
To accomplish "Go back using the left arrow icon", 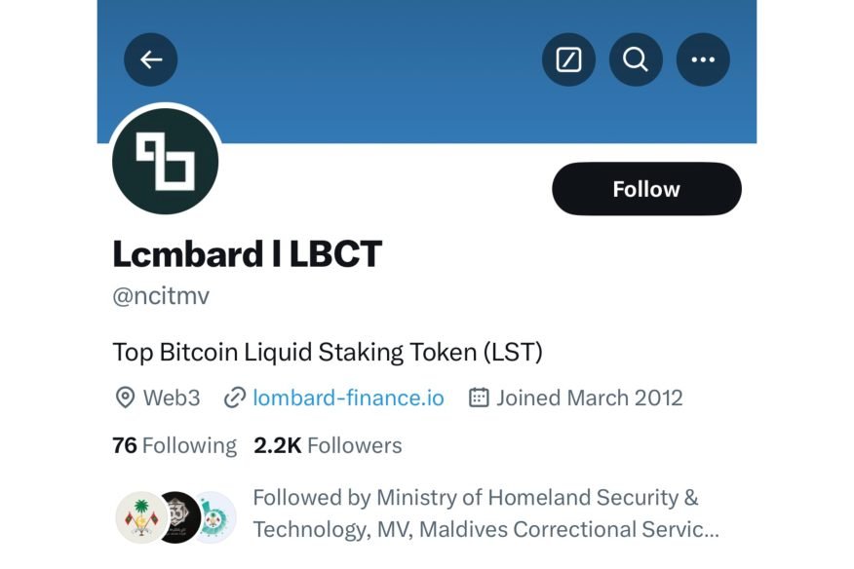I will (151, 60).
